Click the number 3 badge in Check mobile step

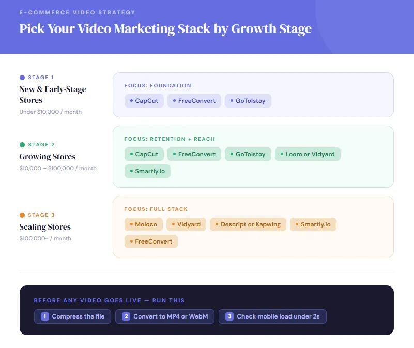pyautogui.click(x=229, y=316)
